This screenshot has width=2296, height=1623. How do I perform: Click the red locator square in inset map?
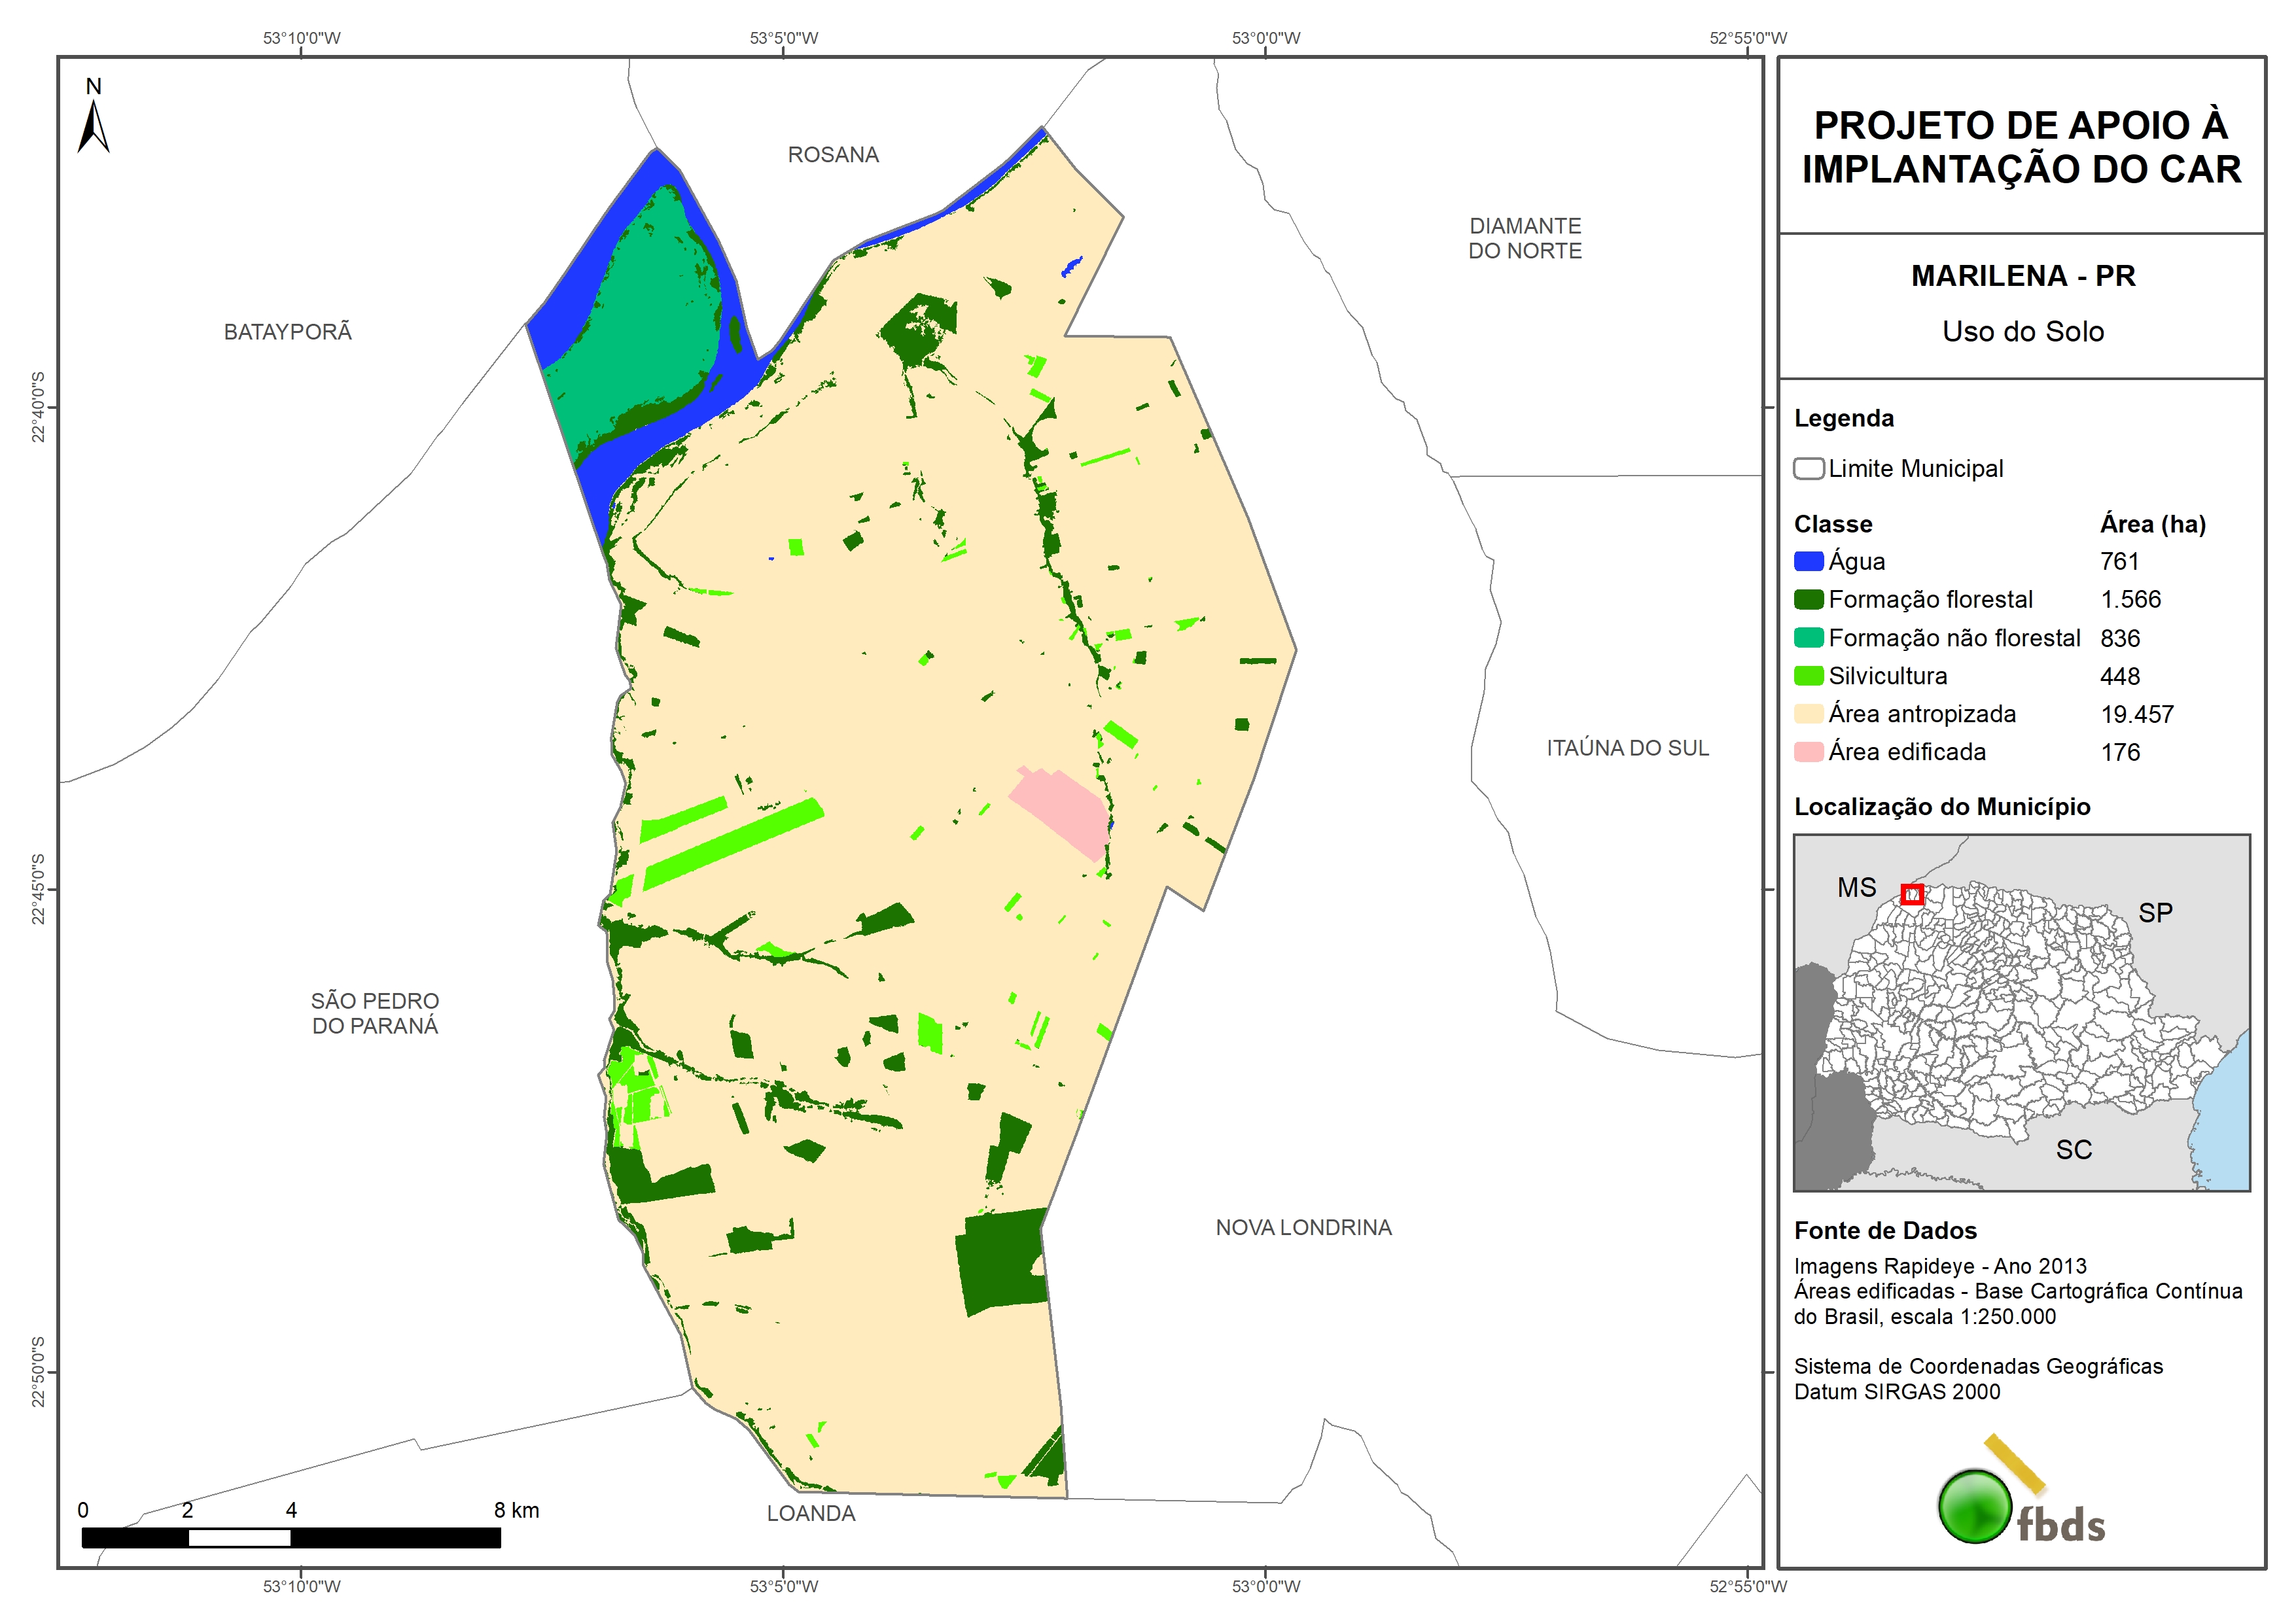pos(1911,894)
